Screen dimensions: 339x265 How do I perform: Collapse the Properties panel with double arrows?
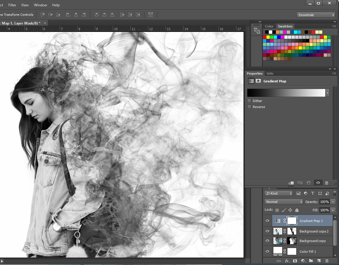click(x=330, y=69)
